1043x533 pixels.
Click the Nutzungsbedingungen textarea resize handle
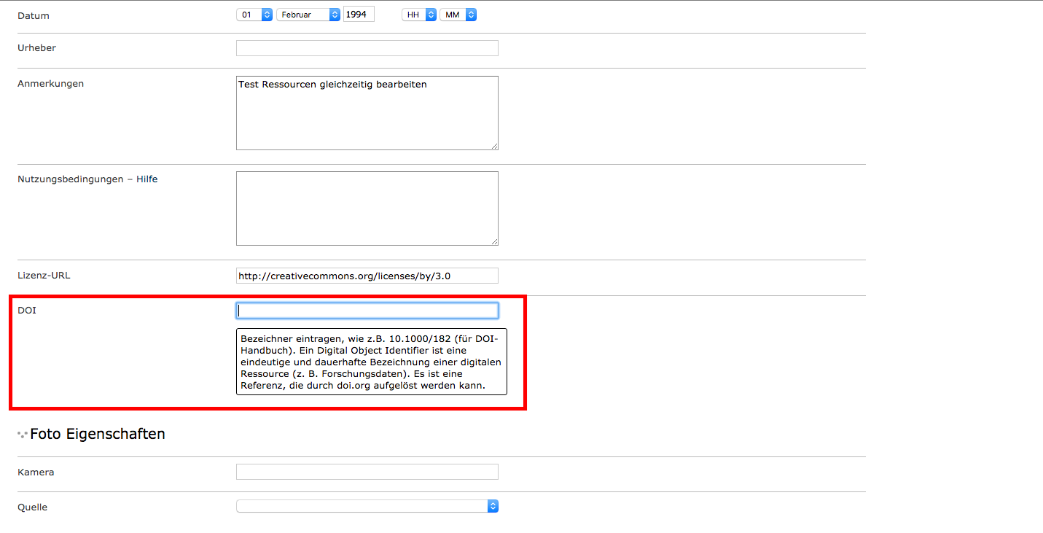click(x=494, y=241)
